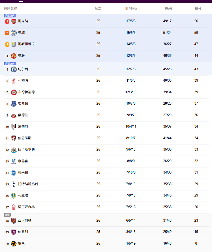Select the 胜/平/负 column header
212x252 pixels.
(x=131, y=9)
